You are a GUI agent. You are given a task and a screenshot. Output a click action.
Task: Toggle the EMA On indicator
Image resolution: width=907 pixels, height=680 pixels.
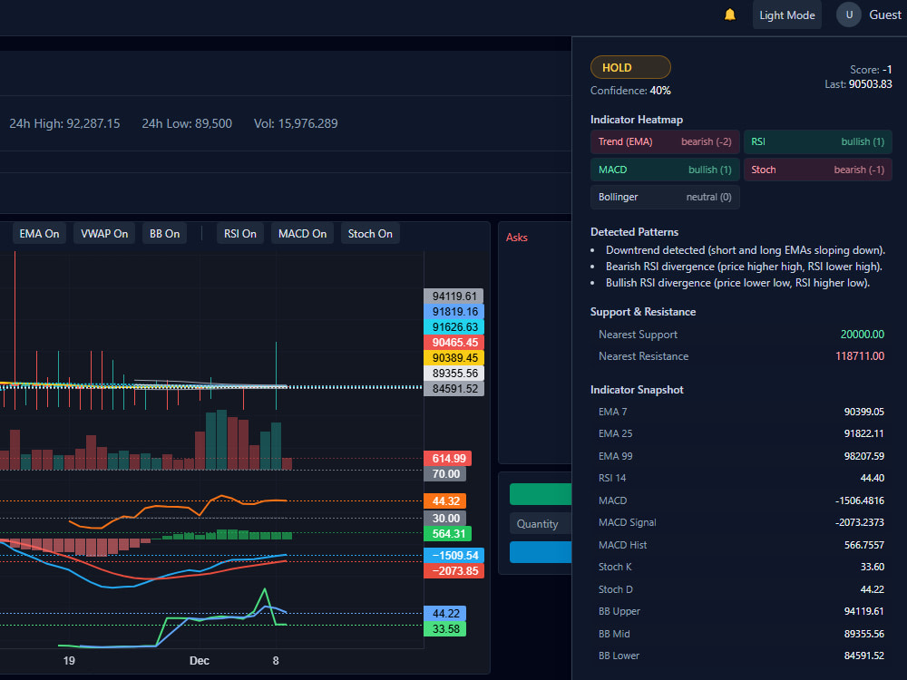click(39, 234)
